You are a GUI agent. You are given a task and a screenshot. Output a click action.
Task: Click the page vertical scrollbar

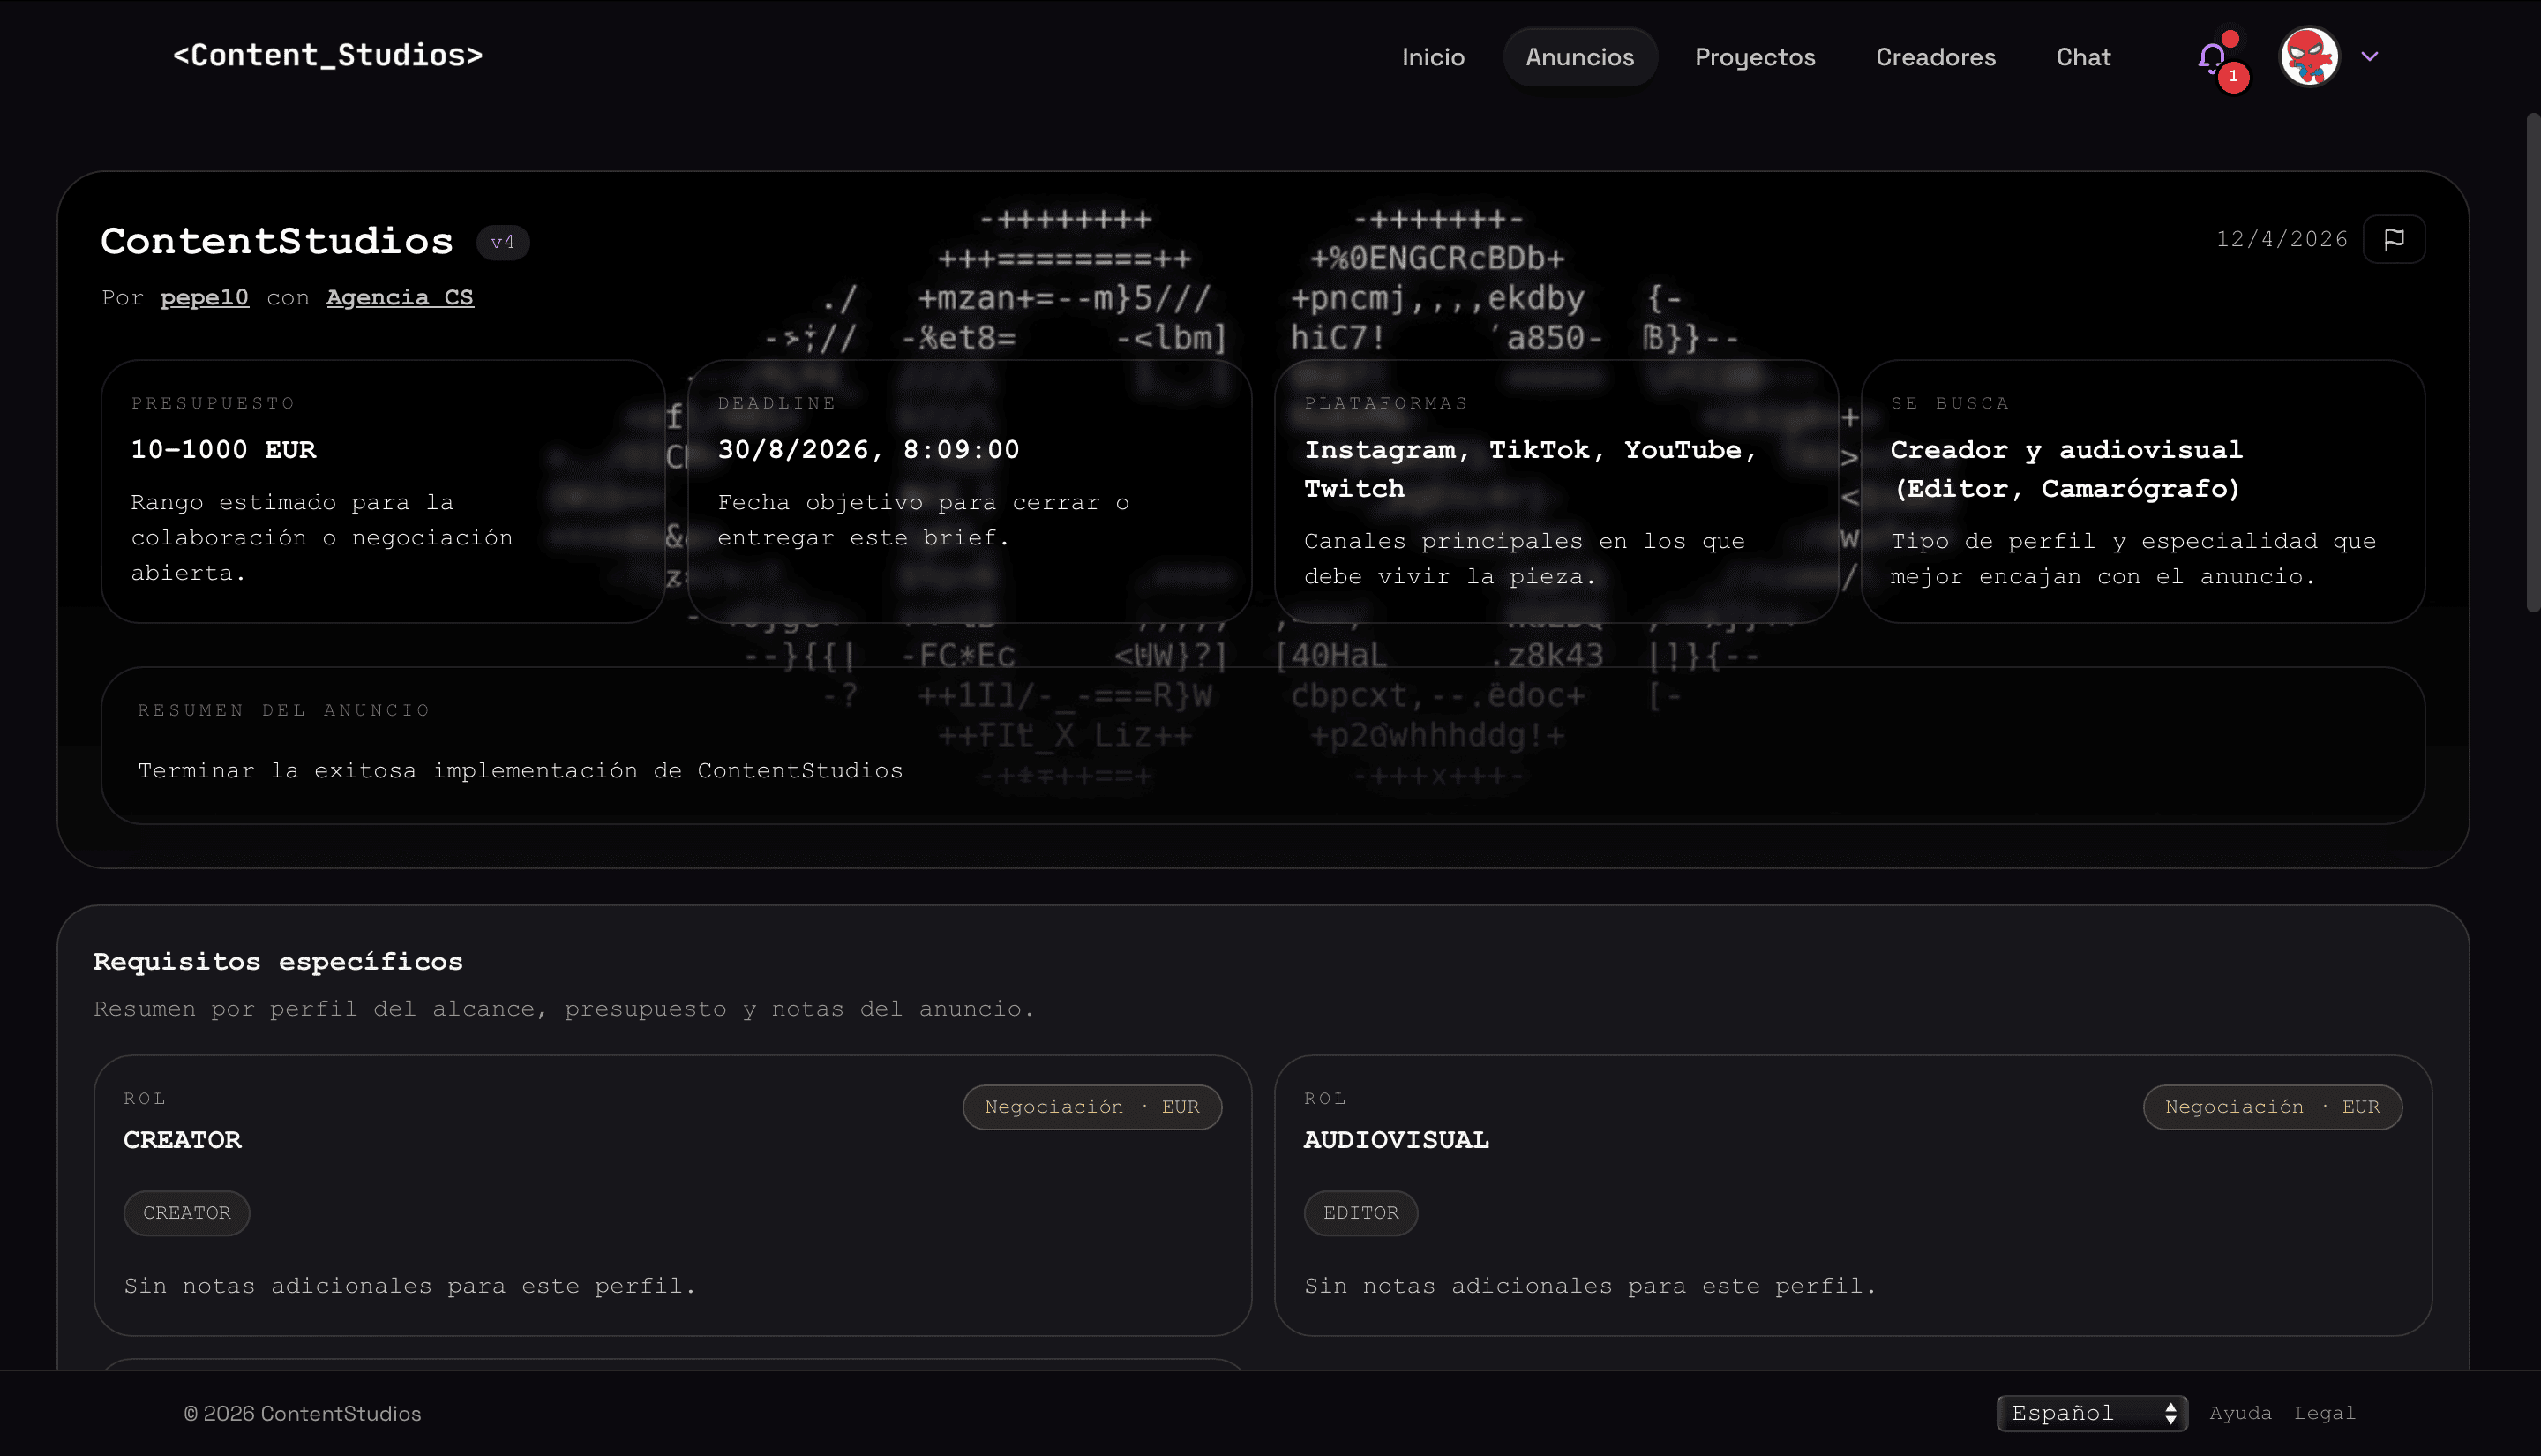tap(2532, 362)
